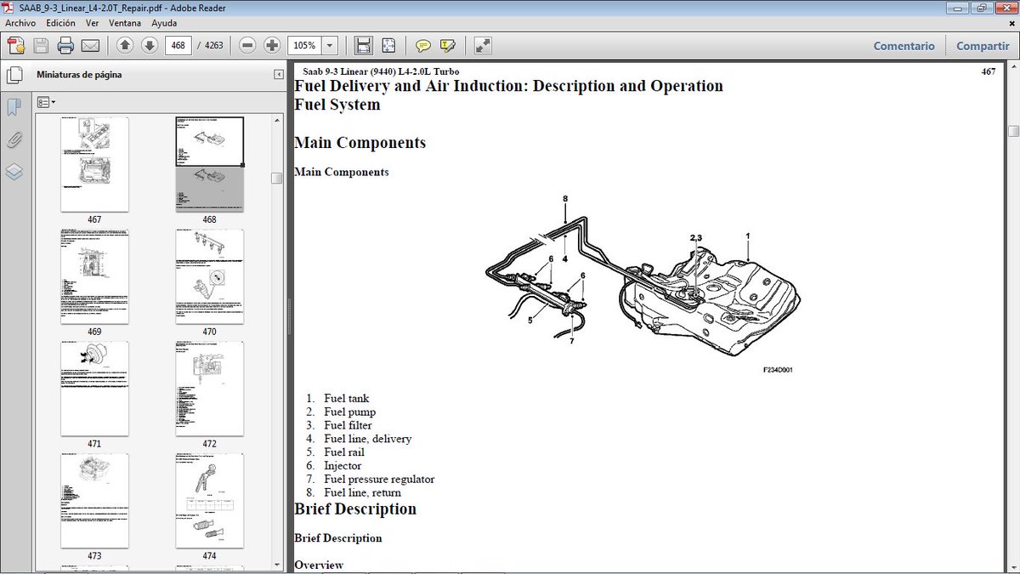Open the zoom percentage dropdown arrow
Image resolution: width=1020 pixels, height=574 pixels.
coord(330,45)
